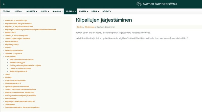
Task: Click the Etusivu breadcrumb link
Action: click(80, 27)
